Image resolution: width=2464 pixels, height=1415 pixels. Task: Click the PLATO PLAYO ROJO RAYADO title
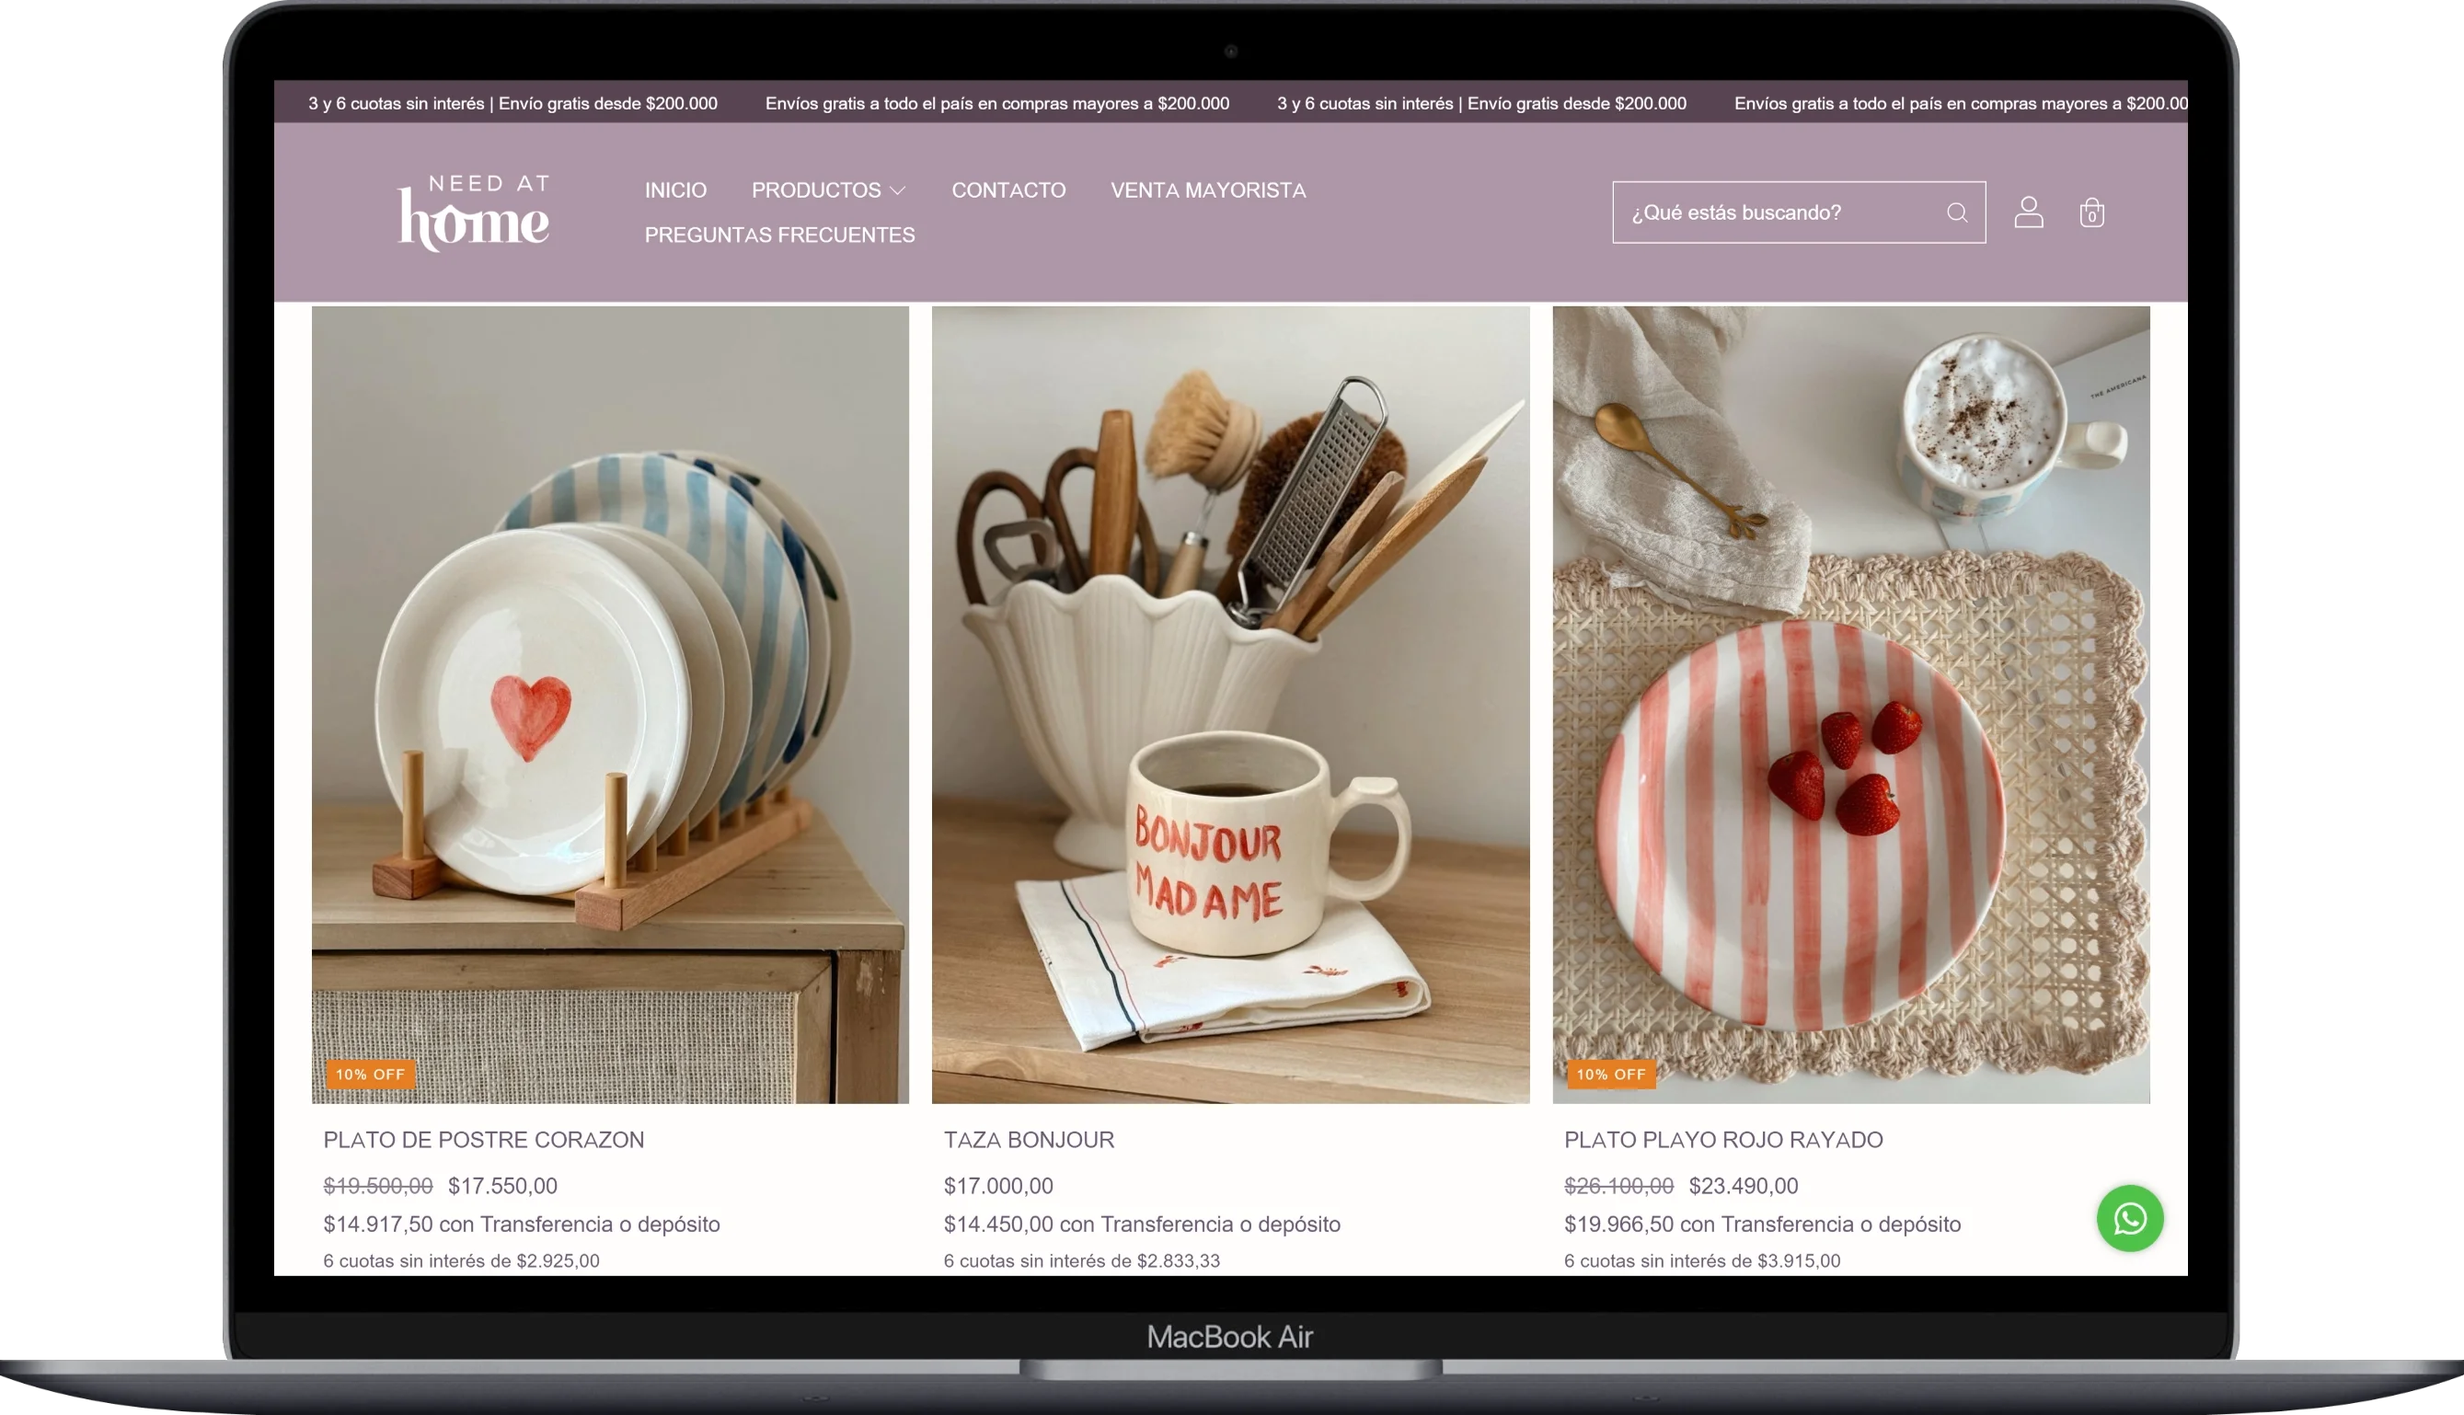[x=1722, y=1140]
